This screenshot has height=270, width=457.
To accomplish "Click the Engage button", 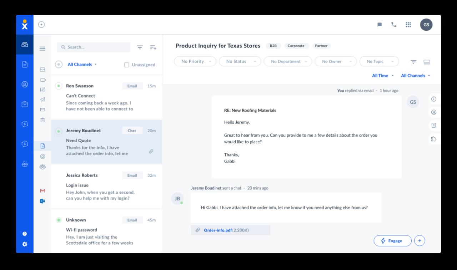I will (392, 241).
